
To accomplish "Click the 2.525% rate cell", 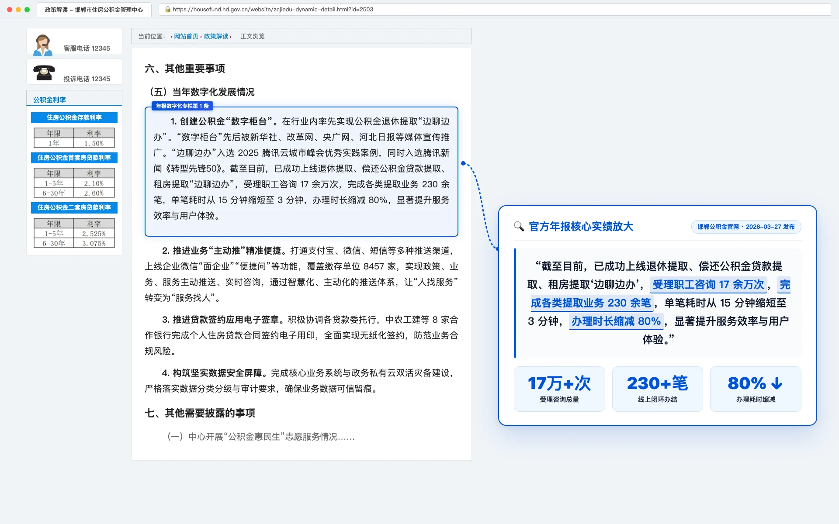I will coord(94,234).
